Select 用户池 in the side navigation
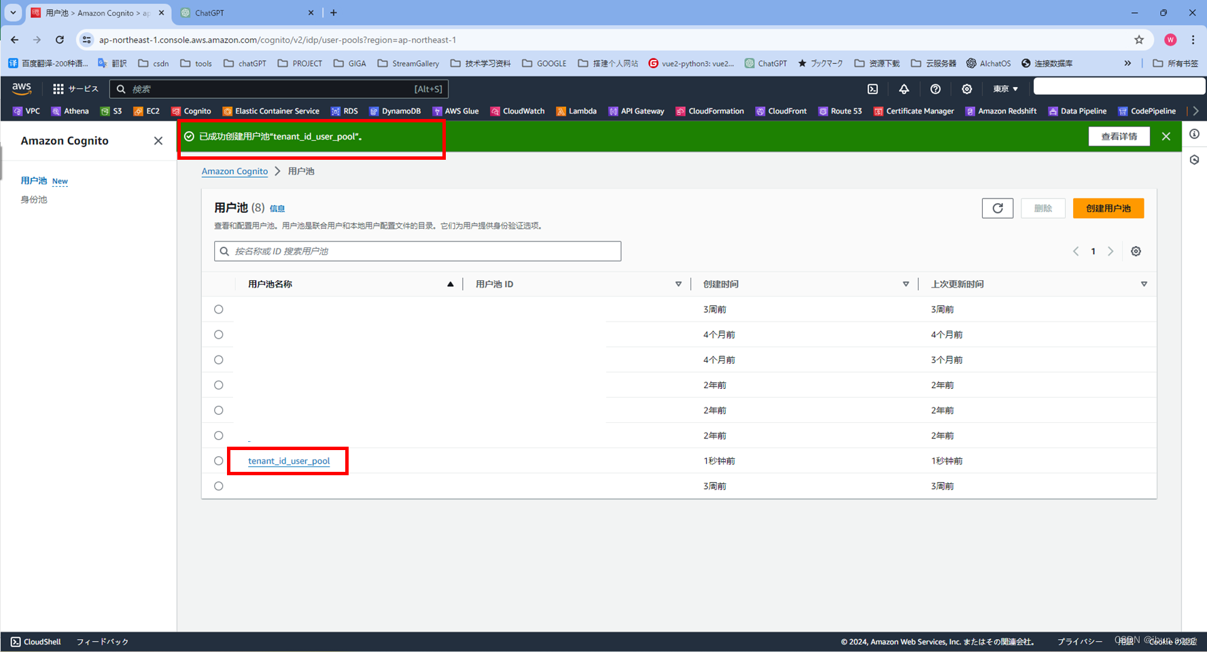1207x652 pixels. click(33, 181)
